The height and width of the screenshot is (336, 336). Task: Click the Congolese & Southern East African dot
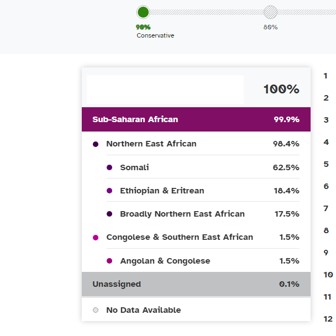[96, 237]
